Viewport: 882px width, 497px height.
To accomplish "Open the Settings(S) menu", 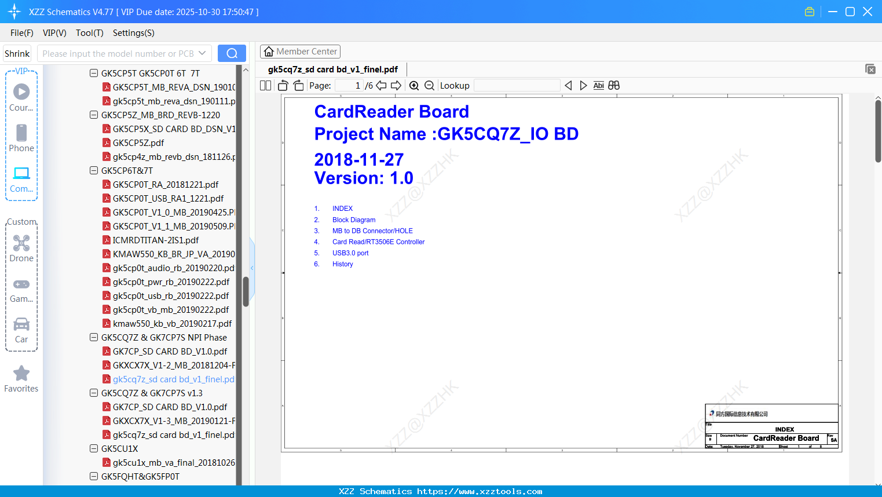I will coord(134,33).
